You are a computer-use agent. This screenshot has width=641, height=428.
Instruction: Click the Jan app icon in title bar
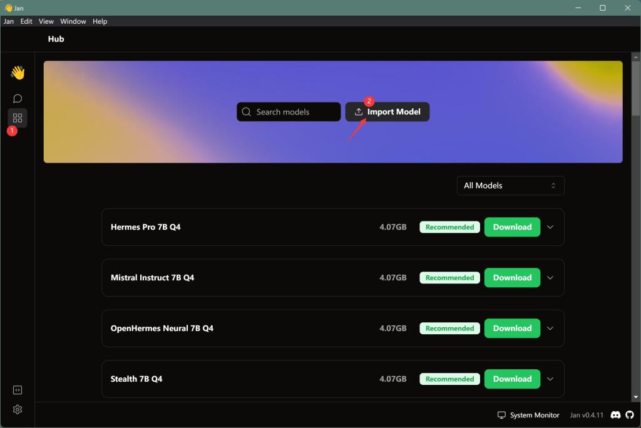point(8,8)
